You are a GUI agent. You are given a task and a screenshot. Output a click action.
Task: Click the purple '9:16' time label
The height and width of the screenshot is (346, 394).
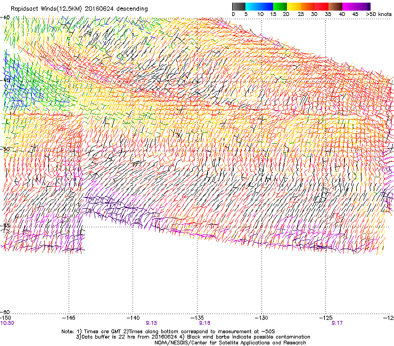[204, 323]
